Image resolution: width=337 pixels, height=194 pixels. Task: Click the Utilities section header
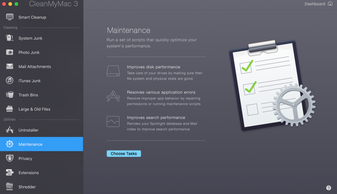coord(10,119)
